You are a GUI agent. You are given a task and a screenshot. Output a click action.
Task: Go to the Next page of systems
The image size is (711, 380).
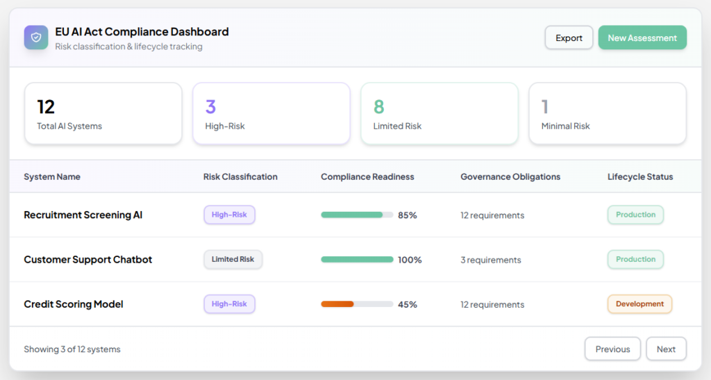coord(666,349)
